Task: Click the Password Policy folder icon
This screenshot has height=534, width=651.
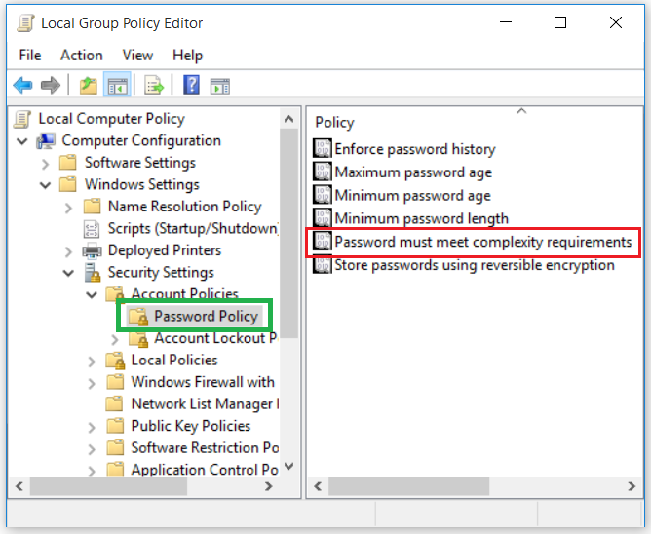Action: click(138, 317)
